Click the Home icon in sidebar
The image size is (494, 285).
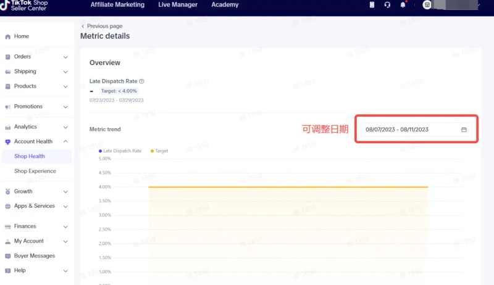[x=8, y=37]
